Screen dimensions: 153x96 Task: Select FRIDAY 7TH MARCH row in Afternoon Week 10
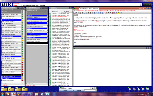pos(12,57)
